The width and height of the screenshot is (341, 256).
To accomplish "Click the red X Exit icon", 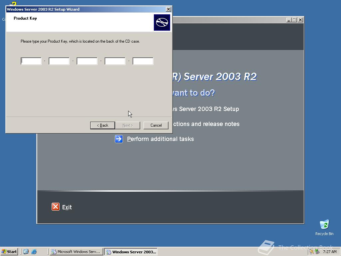I will pyautogui.click(x=56, y=207).
